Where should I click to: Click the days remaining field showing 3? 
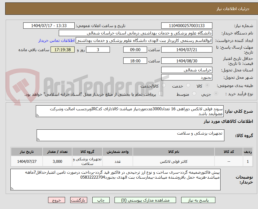[98, 50]
